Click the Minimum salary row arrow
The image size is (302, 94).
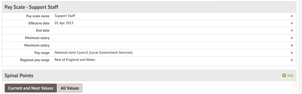coord(292,38)
